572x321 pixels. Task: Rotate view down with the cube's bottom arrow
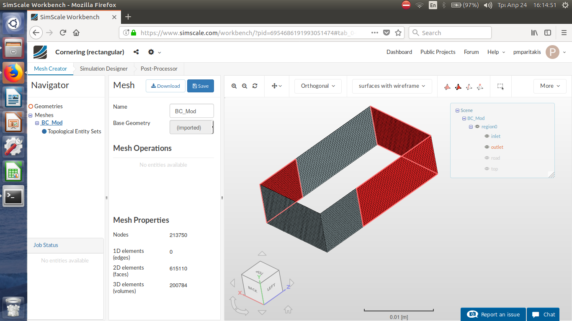(262, 312)
